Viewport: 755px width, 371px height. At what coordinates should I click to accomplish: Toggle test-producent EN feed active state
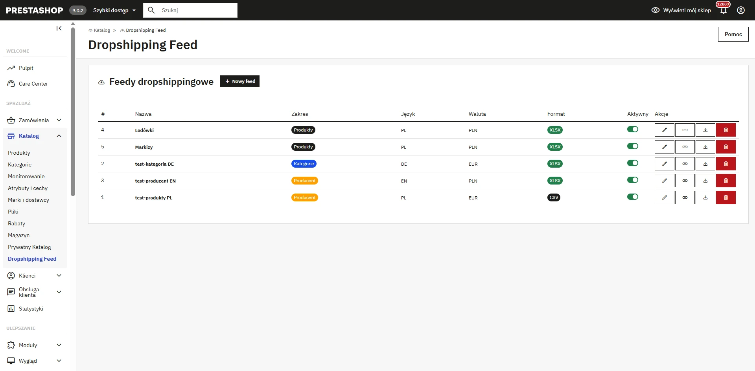pos(633,180)
